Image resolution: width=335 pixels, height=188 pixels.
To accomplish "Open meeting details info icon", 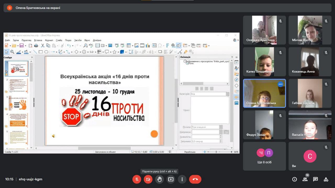I will pyautogui.click(x=294, y=179).
